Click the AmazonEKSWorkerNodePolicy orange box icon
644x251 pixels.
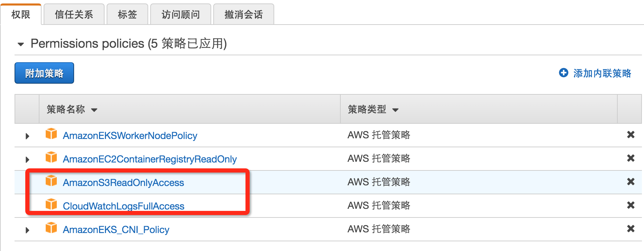[x=51, y=133]
